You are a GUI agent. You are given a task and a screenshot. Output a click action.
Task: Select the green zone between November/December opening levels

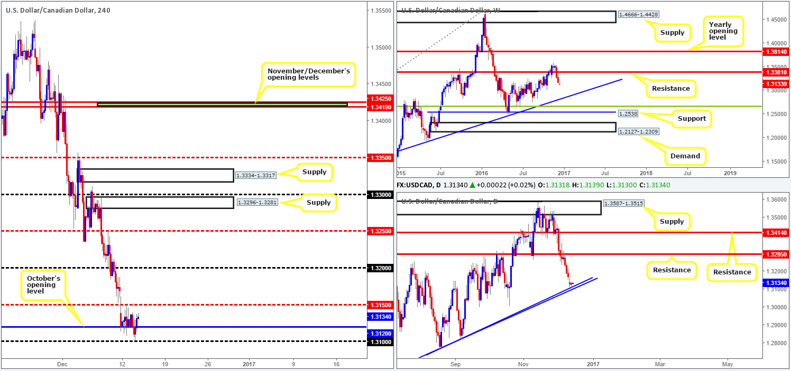[x=222, y=104]
